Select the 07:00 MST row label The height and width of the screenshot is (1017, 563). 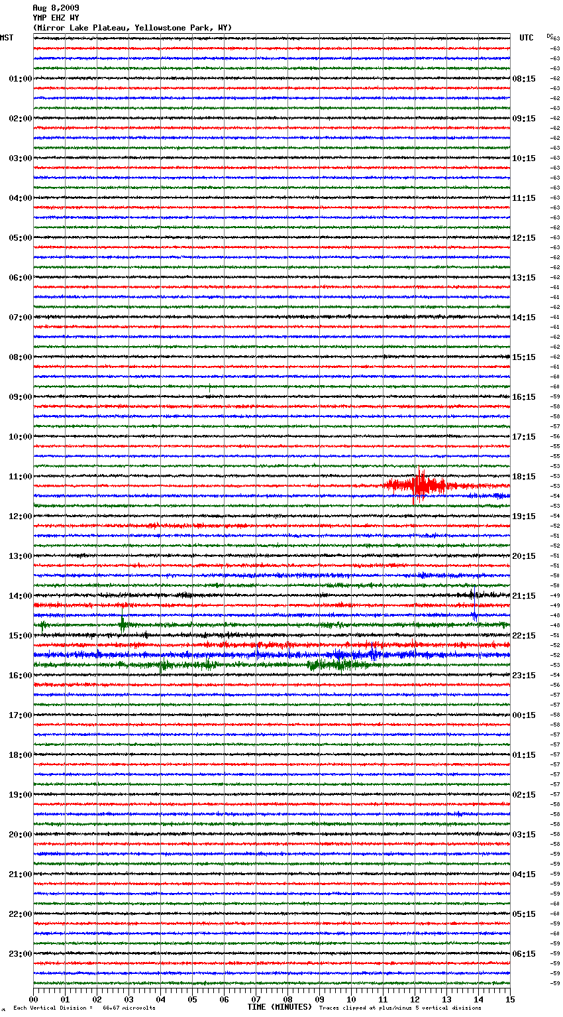click(x=21, y=318)
